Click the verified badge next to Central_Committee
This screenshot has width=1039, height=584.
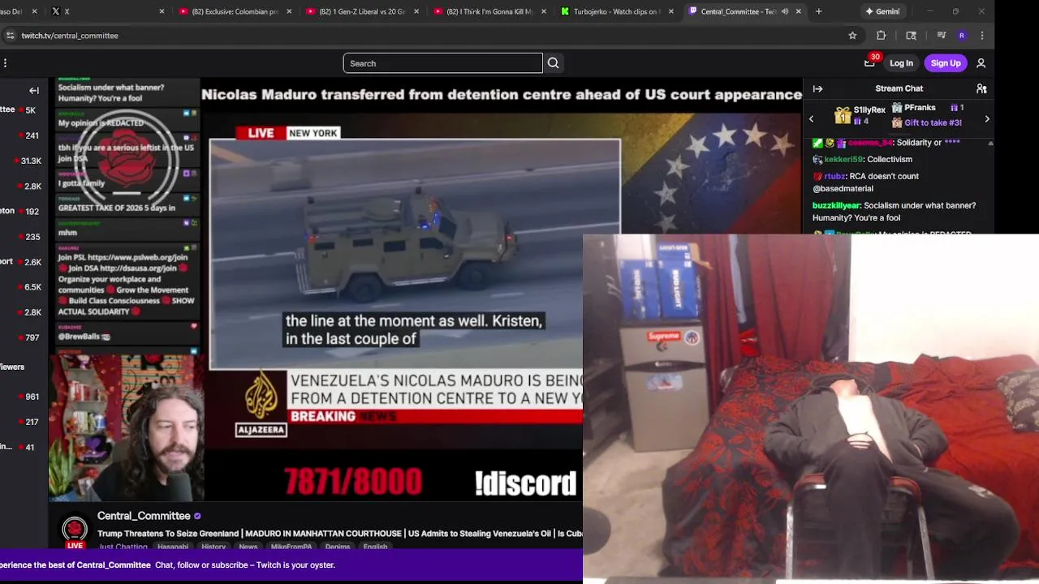pyautogui.click(x=197, y=516)
